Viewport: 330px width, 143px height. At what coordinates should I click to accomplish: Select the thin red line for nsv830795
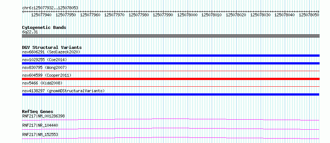(171, 71)
